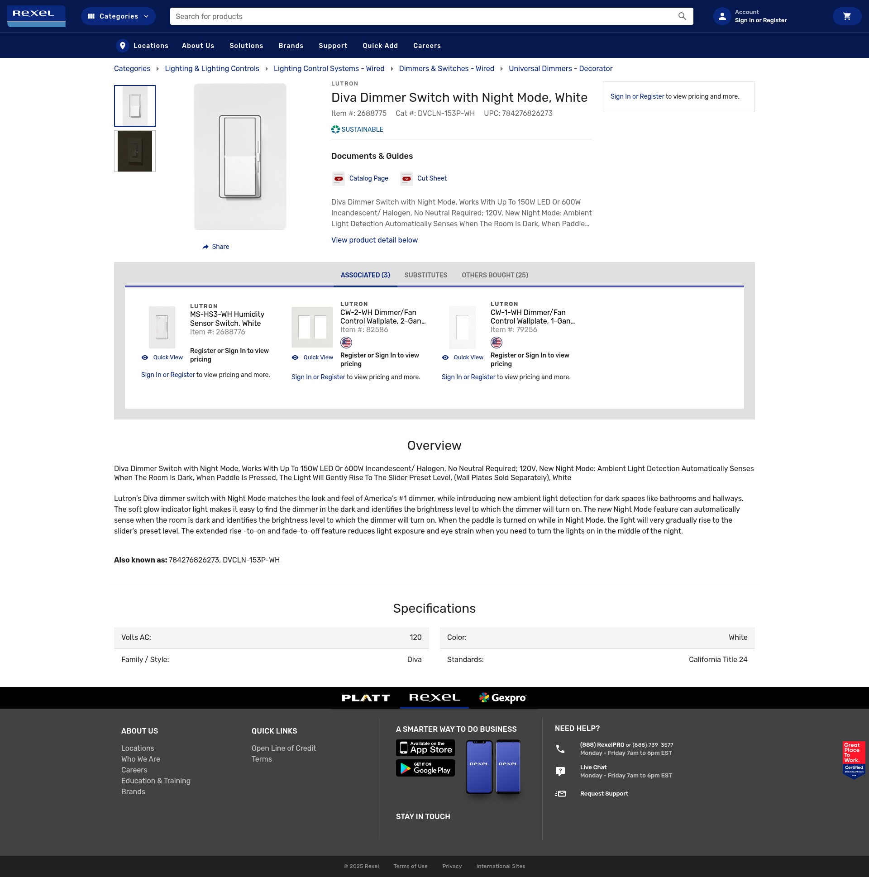The width and height of the screenshot is (869, 877).
Task: Open the Cut Sheet PDF icon
Action: pyautogui.click(x=406, y=178)
